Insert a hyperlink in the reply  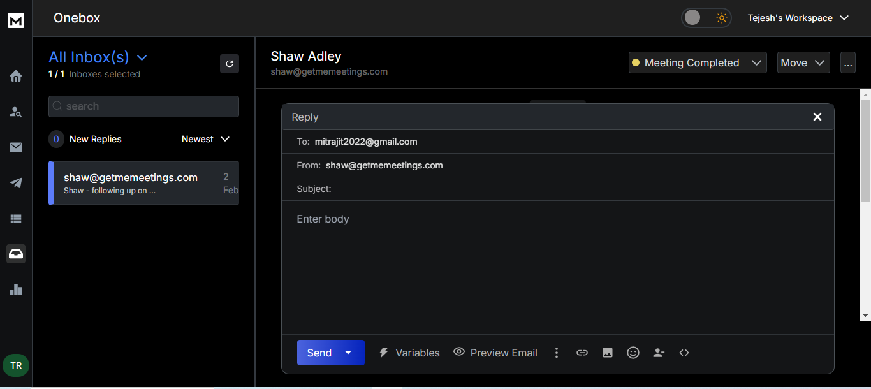pyautogui.click(x=582, y=352)
